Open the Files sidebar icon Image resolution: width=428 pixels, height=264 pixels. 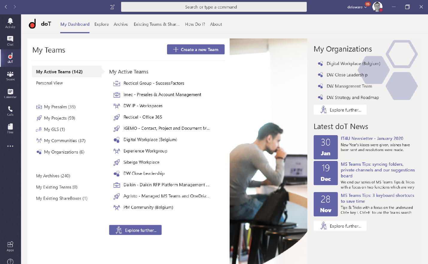tap(10, 128)
